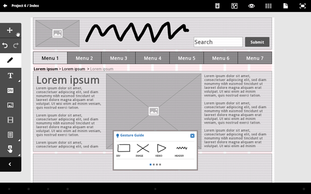Enter fullscreen mode from top bar
The width and height of the screenshot is (311, 194).
click(x=303, y=6)
